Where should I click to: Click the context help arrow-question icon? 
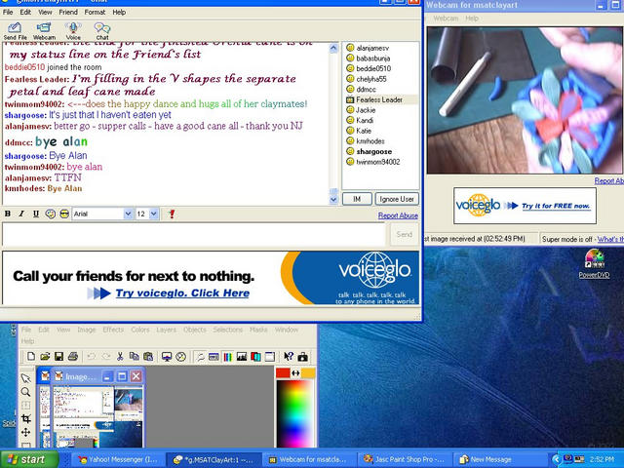pyautogui.click(x=289, y=357)
